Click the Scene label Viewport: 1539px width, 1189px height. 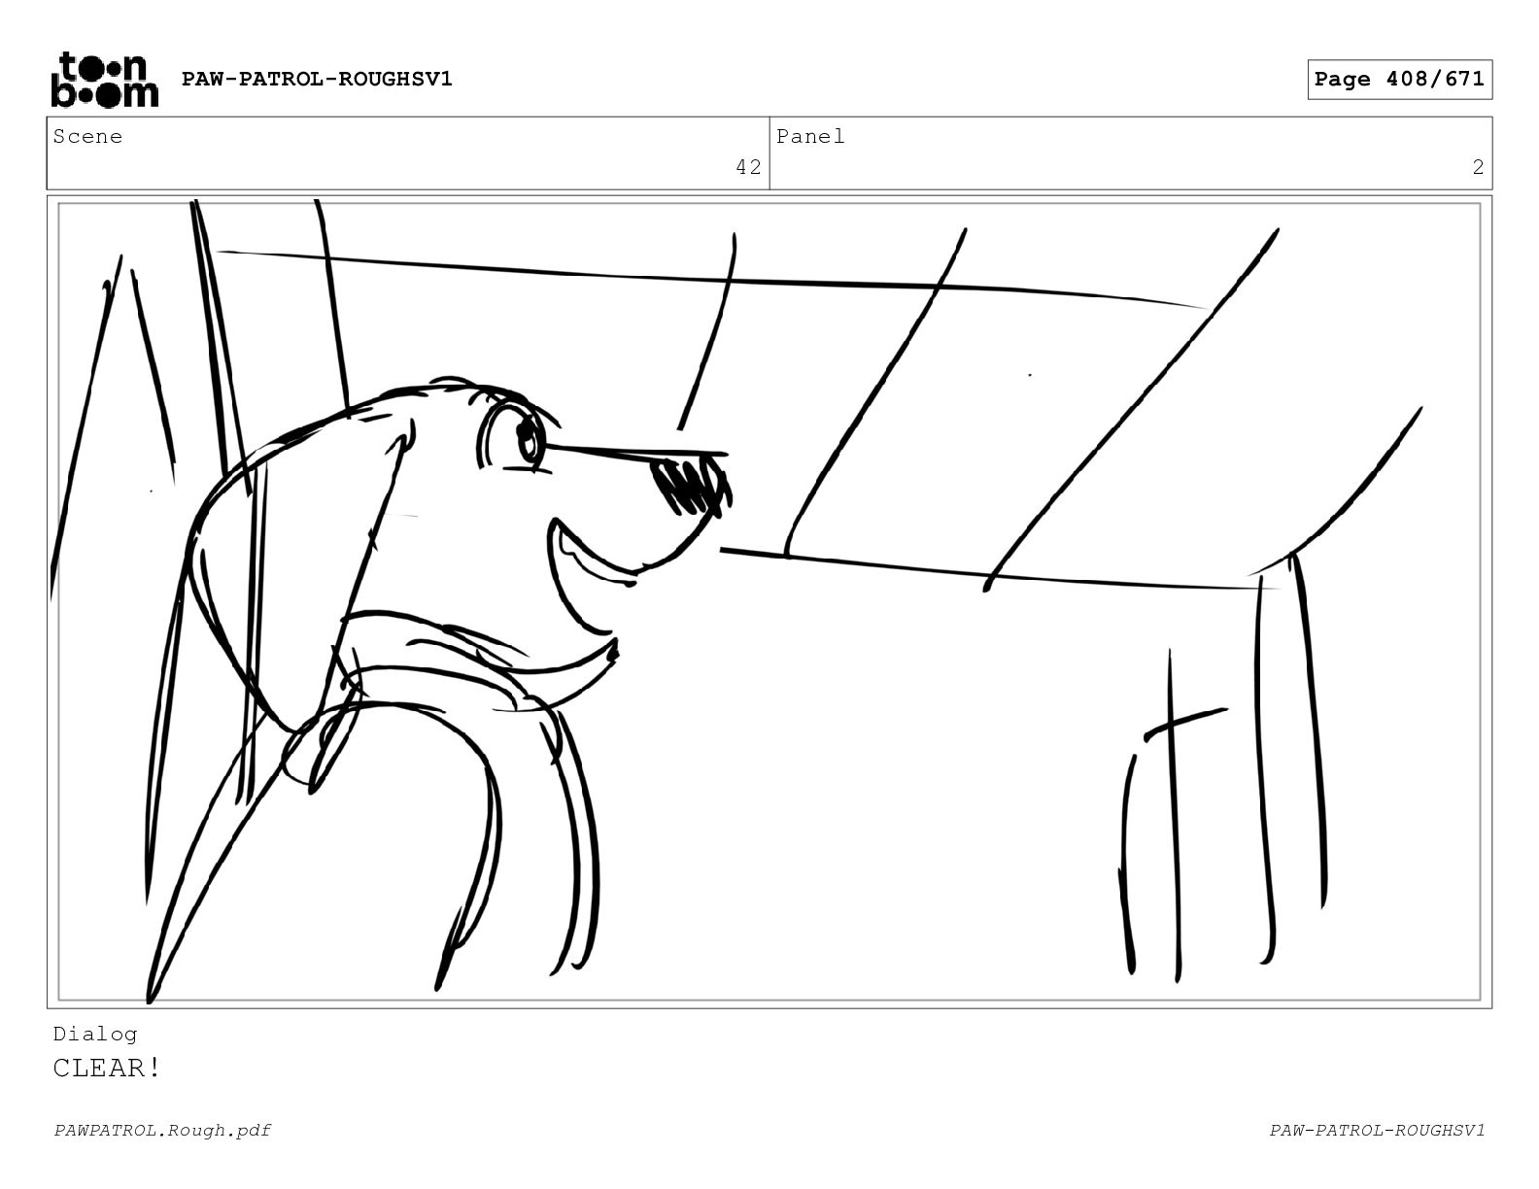[x=87, y=137]
